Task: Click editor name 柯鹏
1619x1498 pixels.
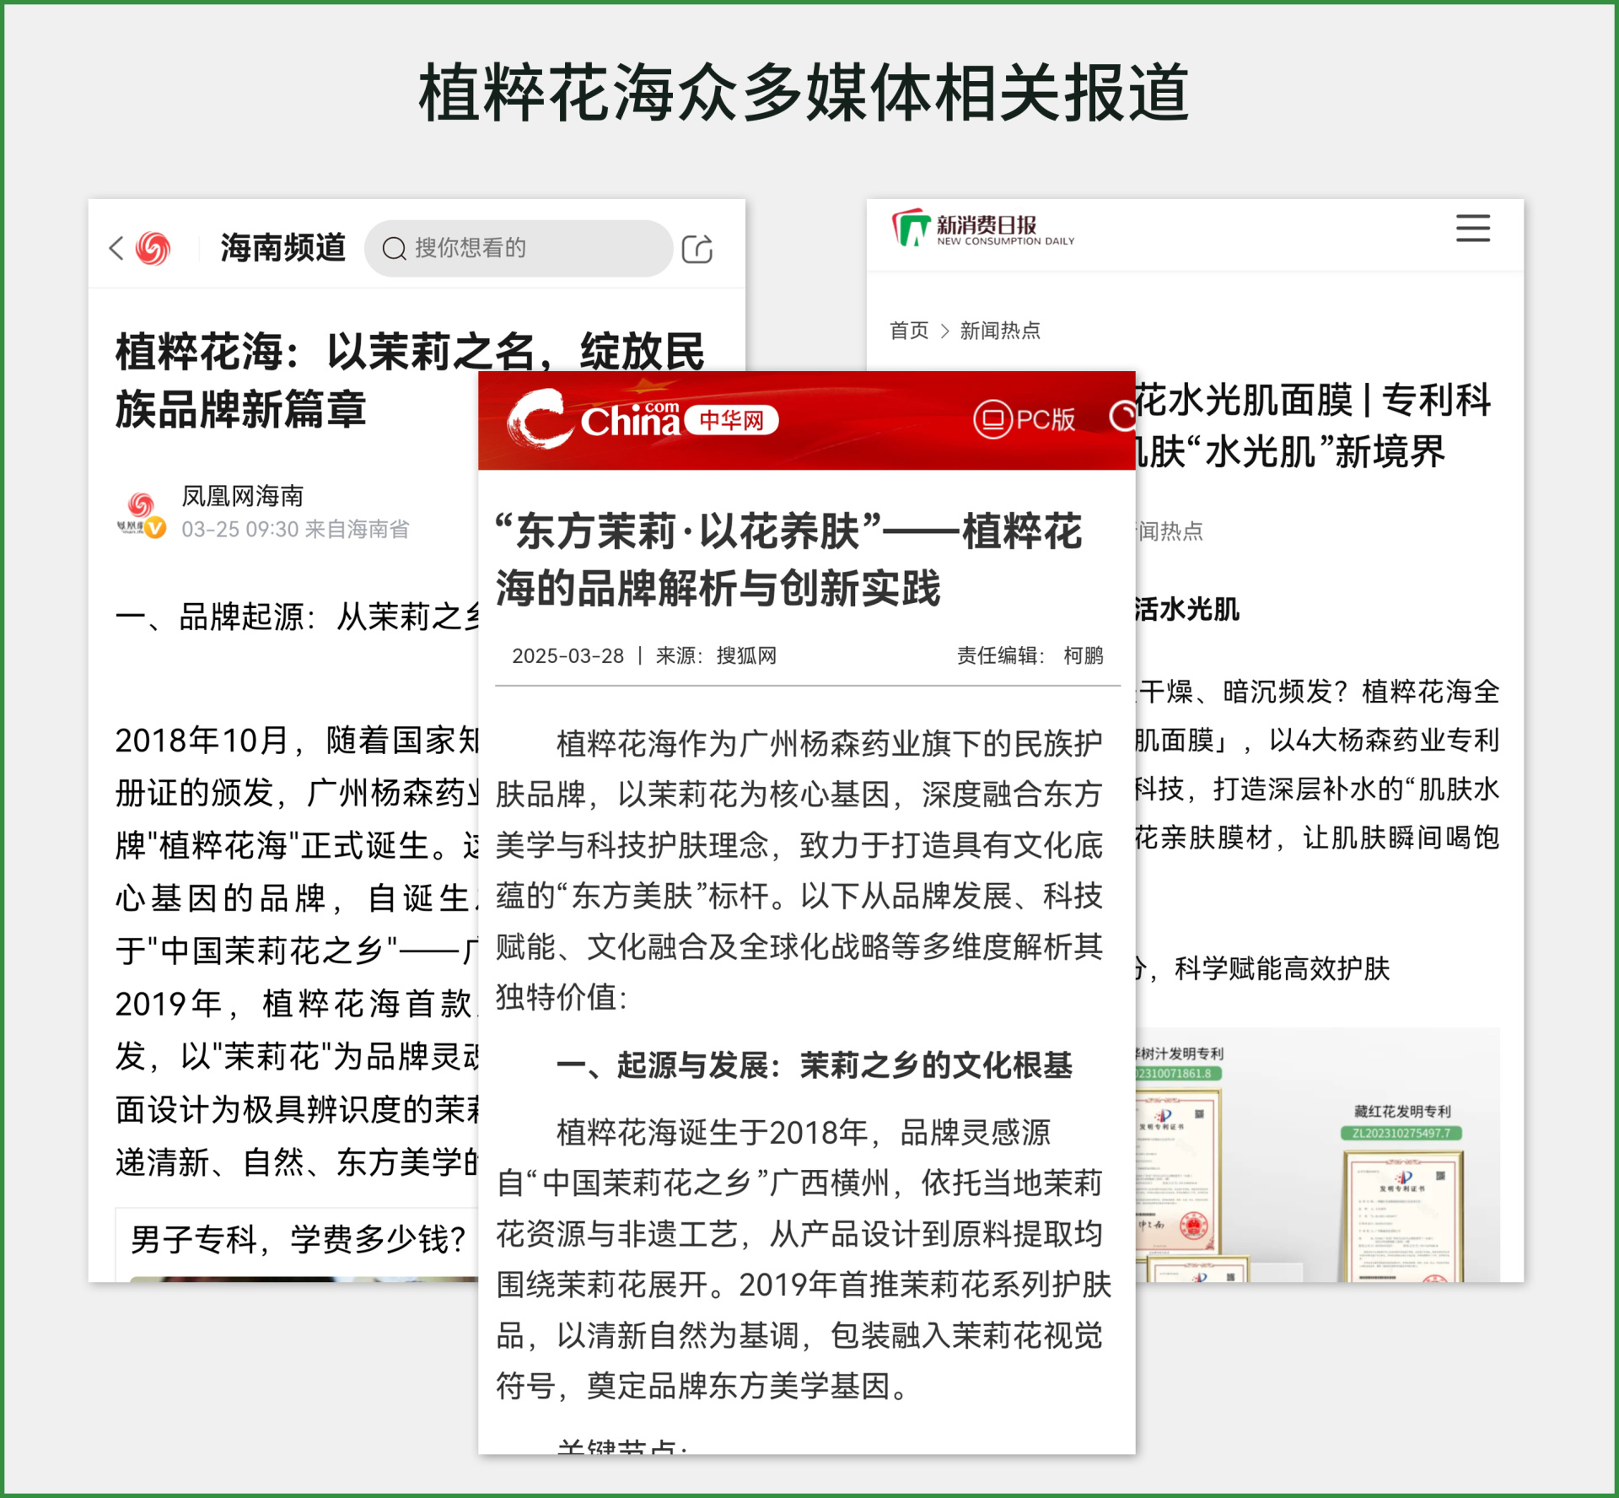Action: (x=1084, y=656)
